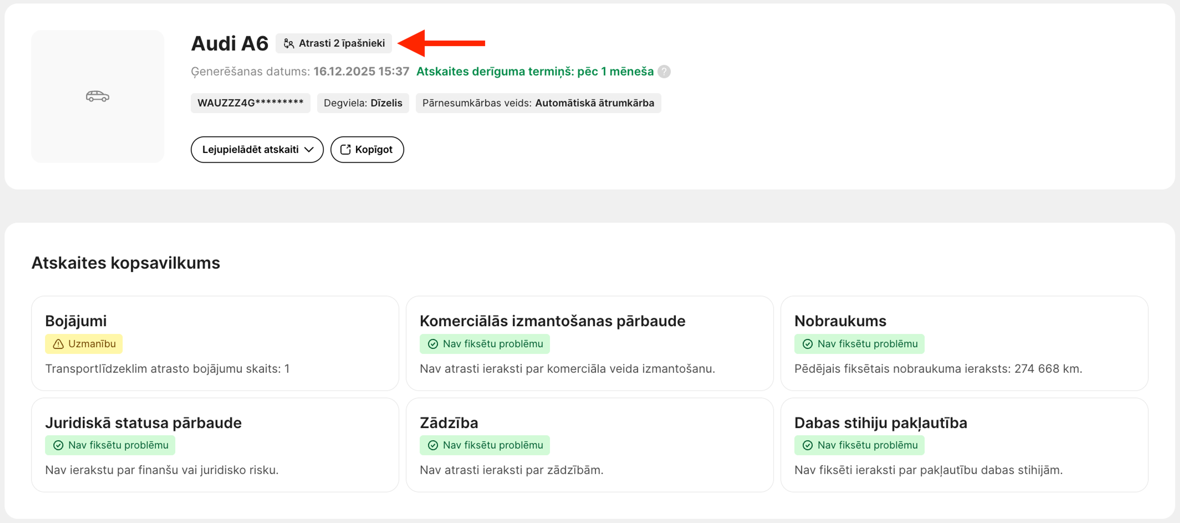Image resolution: width=1180 pixels, height=523 pixels.
Task: Click the Atskaites kopsavilkums heading
Action: pyautogui.click(x=125, y=263)
